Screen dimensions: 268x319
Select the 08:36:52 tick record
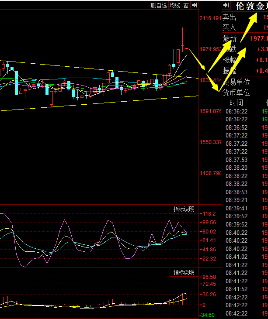(237, 127)
